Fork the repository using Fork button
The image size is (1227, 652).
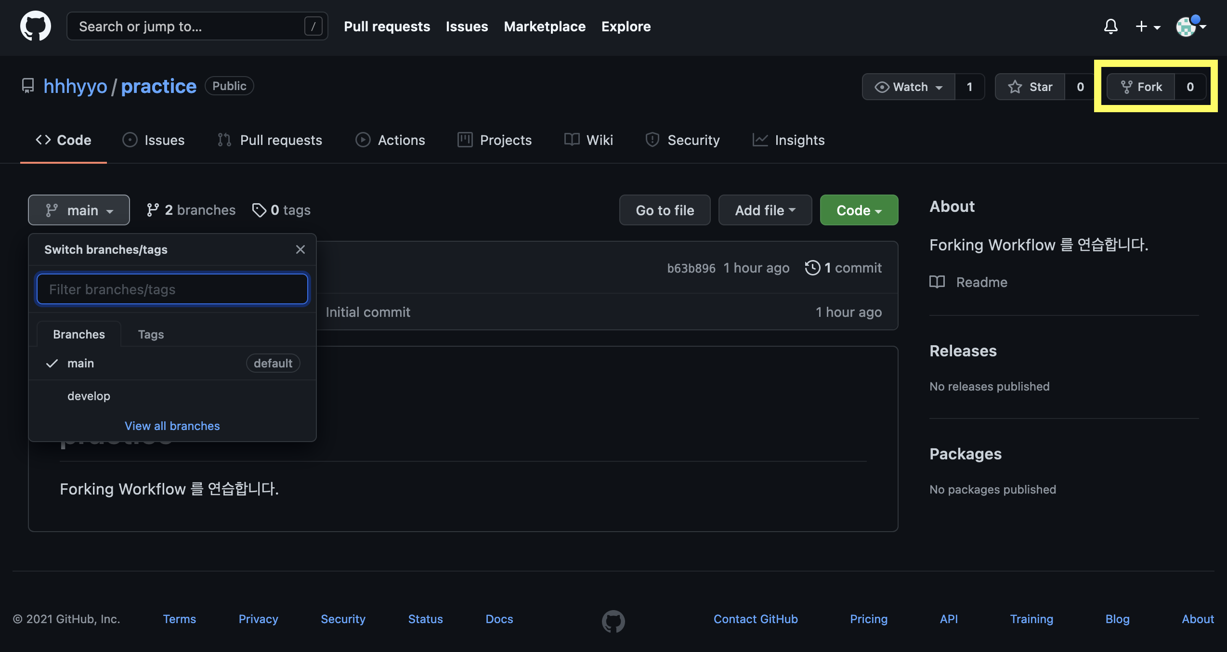(x=1141, y=87)
